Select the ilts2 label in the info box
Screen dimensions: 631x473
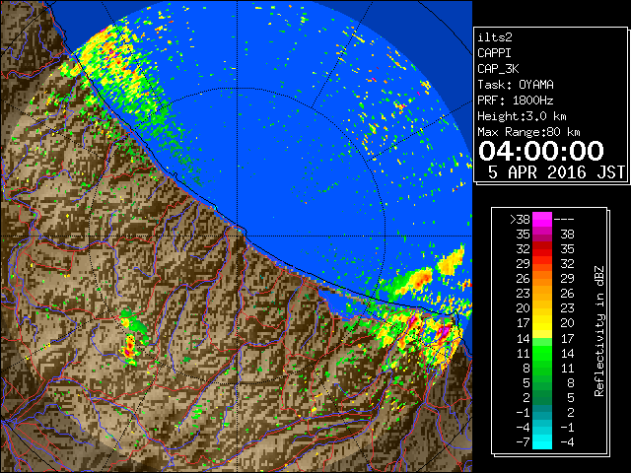tap(495, 37)
